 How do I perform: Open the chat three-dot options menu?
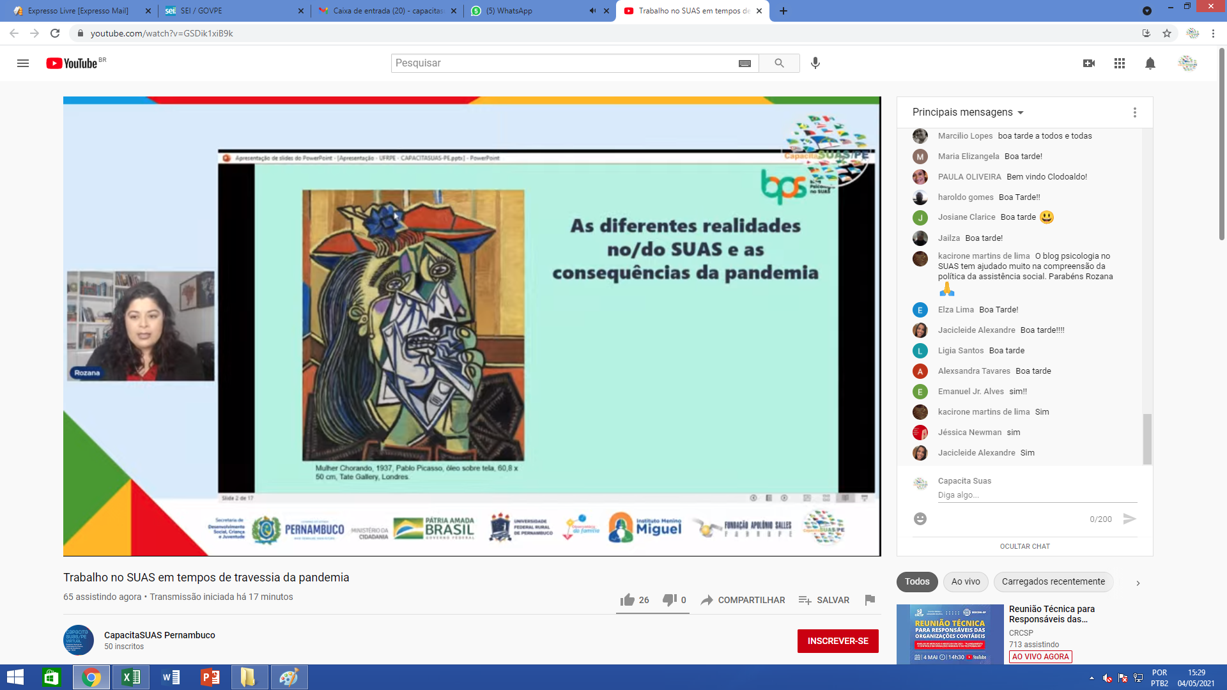pos(1135,112)
